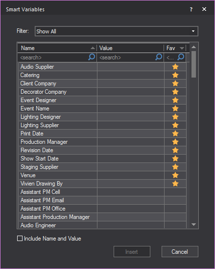The image size is (215, 269).
Task: Toggle favorite star for Lighting Supplier
Action: click(x=175, y=125)
